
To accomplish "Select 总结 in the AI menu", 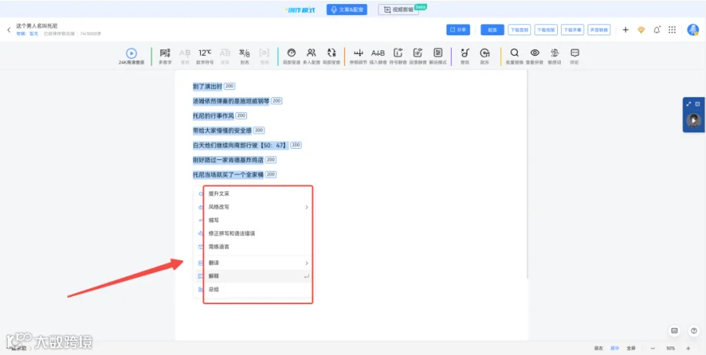I will (x=214, y=289).
